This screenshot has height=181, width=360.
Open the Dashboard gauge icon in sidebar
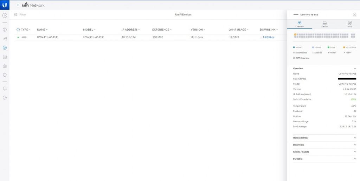[x=5, y=30]
